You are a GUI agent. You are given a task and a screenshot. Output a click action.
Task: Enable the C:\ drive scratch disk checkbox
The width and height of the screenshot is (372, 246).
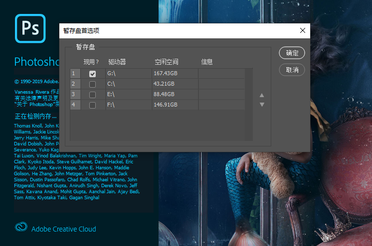93,84
